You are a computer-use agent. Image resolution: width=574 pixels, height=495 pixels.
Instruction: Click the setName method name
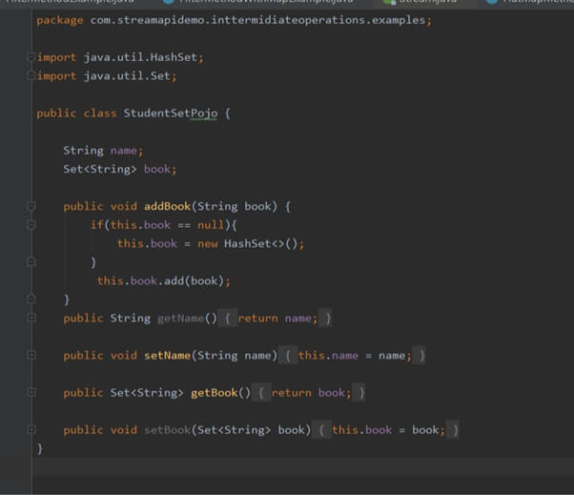pos(167,356)
